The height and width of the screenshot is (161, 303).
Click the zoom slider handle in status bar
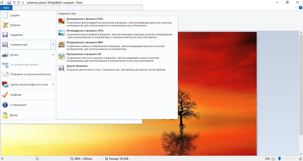click(279, 158)
